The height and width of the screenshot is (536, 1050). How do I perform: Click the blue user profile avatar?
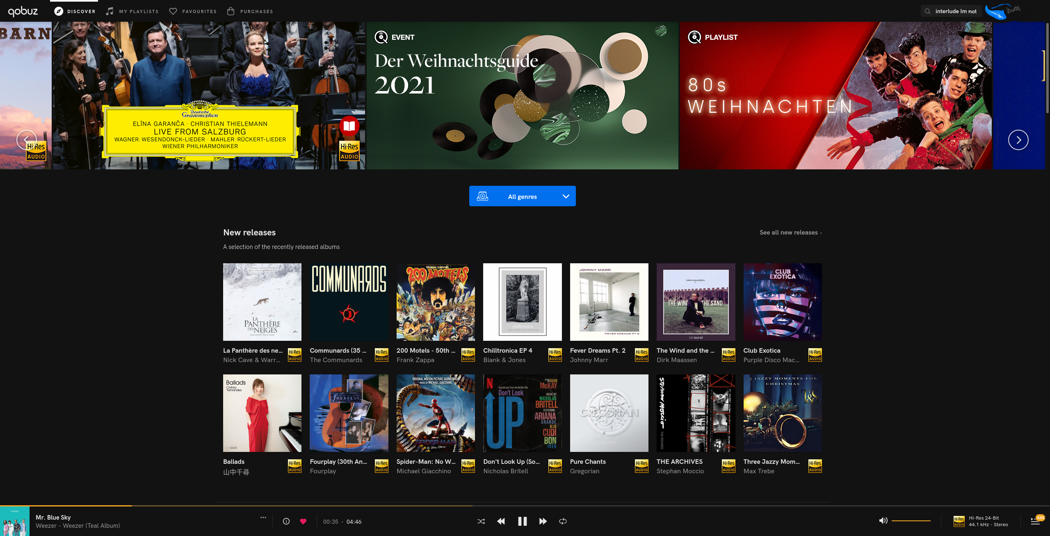pos(1002,11)
